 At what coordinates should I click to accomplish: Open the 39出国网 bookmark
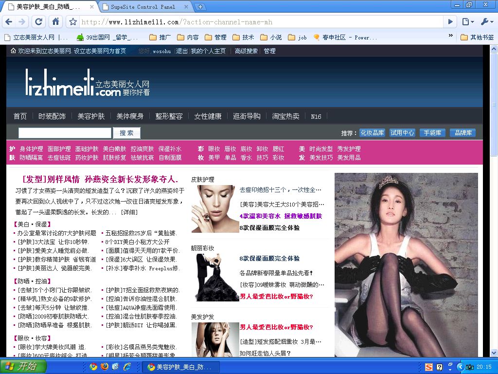coord(107,37)
